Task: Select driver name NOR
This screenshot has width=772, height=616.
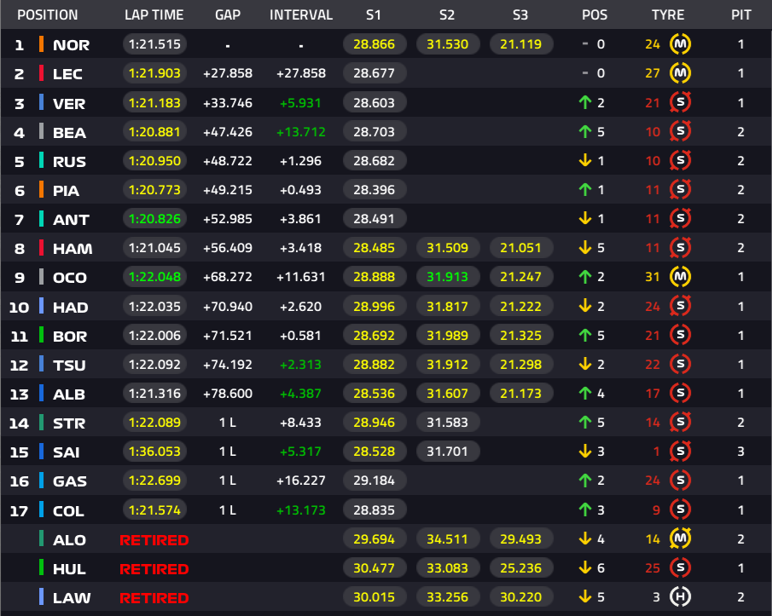Action: pyautogui.click(x=72, y=45)
